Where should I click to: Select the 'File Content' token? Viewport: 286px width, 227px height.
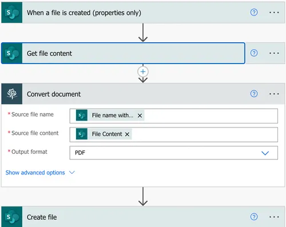(x=104, y=134)
